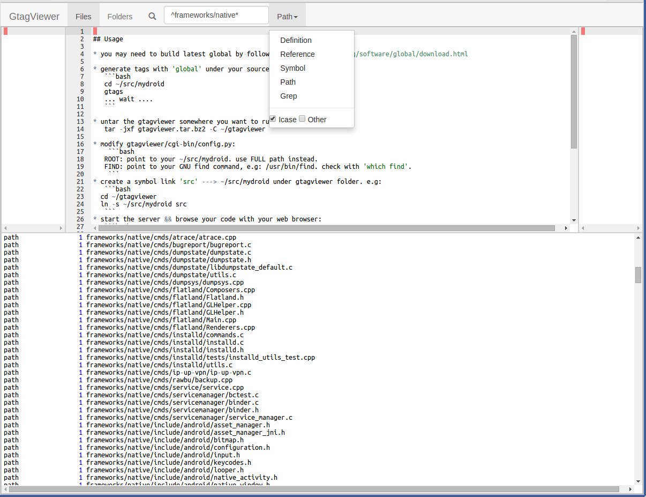This screenshot has height=497, width=646.
Task: Open service/service.cpp result
Action: pos(165,387)
